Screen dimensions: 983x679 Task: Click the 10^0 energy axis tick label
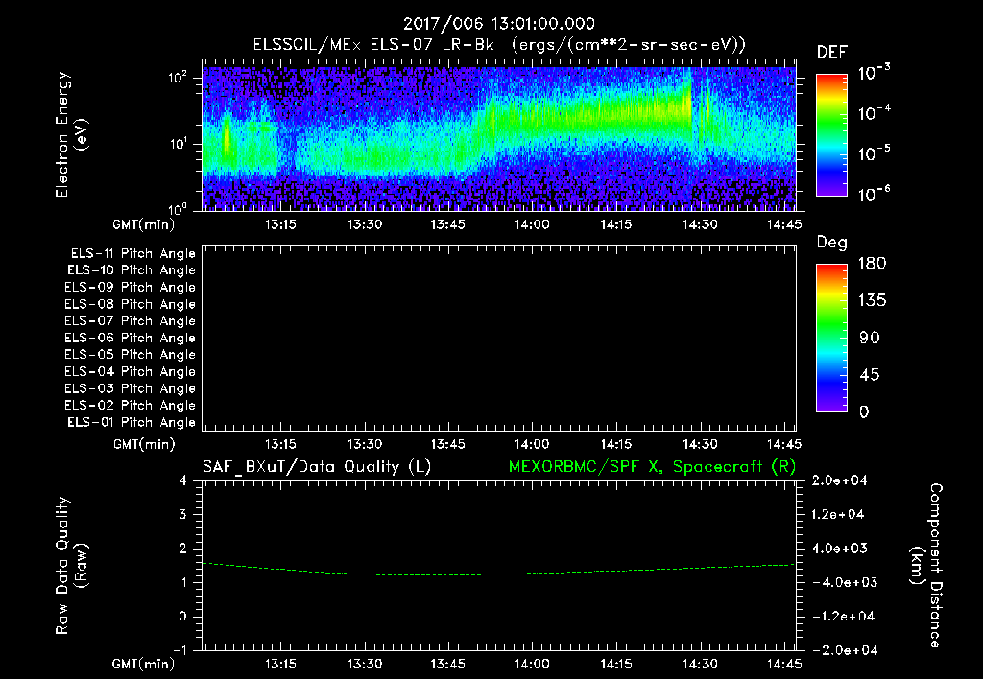coord(179,209)
